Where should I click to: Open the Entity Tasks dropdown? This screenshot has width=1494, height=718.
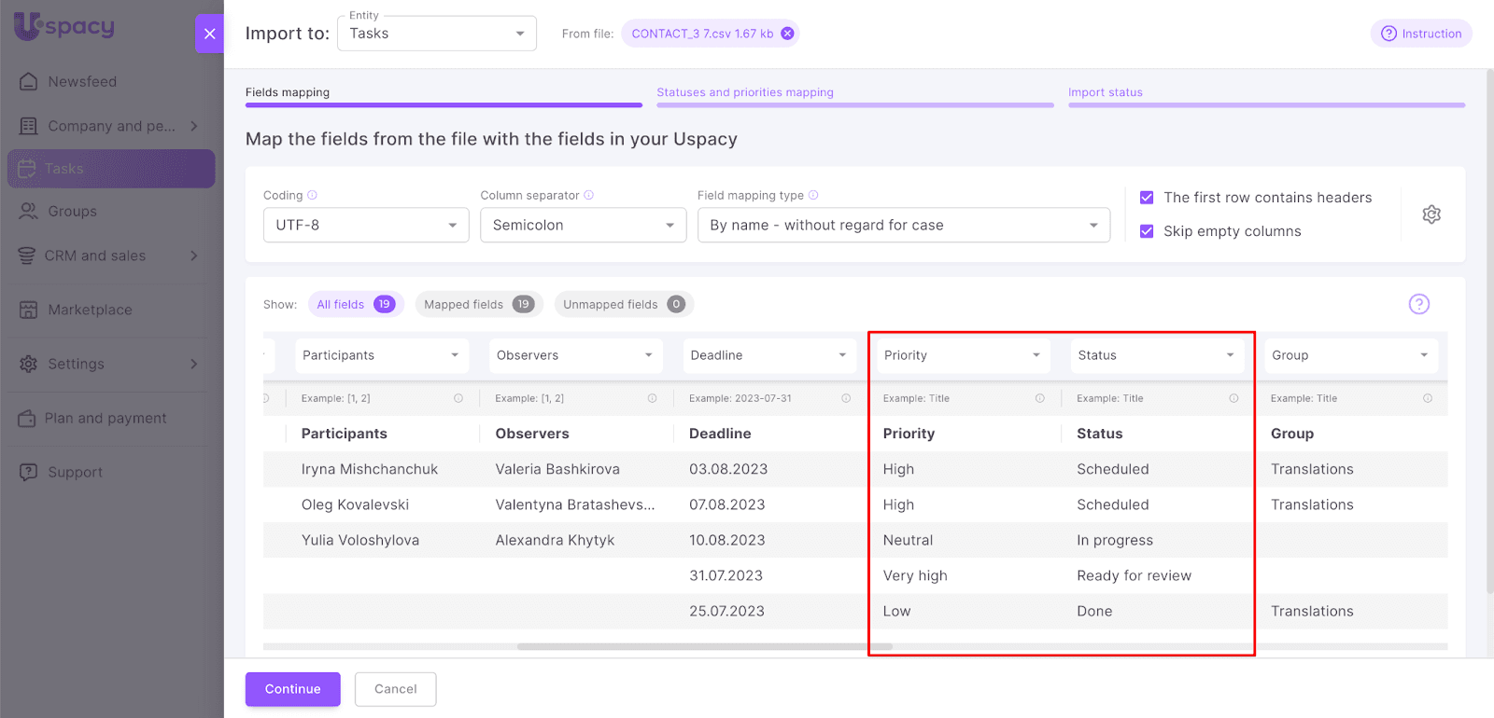(x=436, y=34)
